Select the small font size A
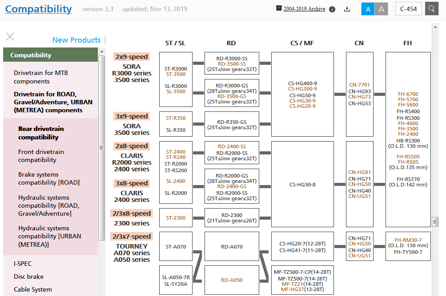Viewport: 446px width, 296px height. point(368,9)
